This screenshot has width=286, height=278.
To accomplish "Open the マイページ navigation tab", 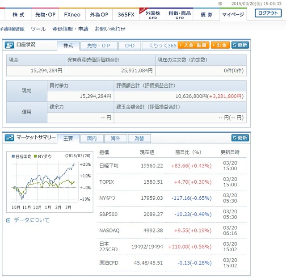I will tap(233, 14).
